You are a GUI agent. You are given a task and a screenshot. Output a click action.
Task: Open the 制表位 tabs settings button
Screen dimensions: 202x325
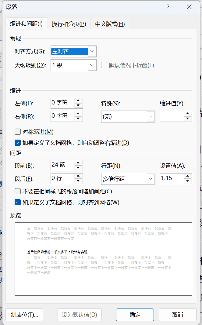coord(24,315)
